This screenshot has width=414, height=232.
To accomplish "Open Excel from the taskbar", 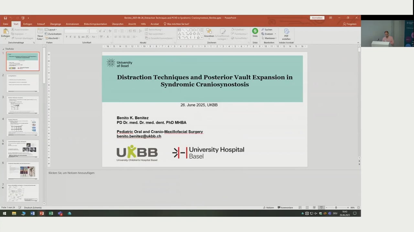I will (51, 213).
